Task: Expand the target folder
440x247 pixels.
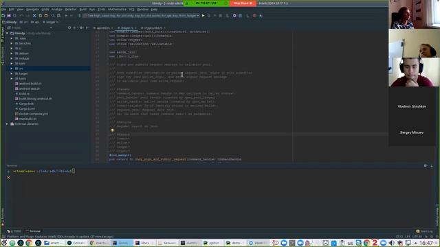Action: pyautogui.click(x=12, y=73)
